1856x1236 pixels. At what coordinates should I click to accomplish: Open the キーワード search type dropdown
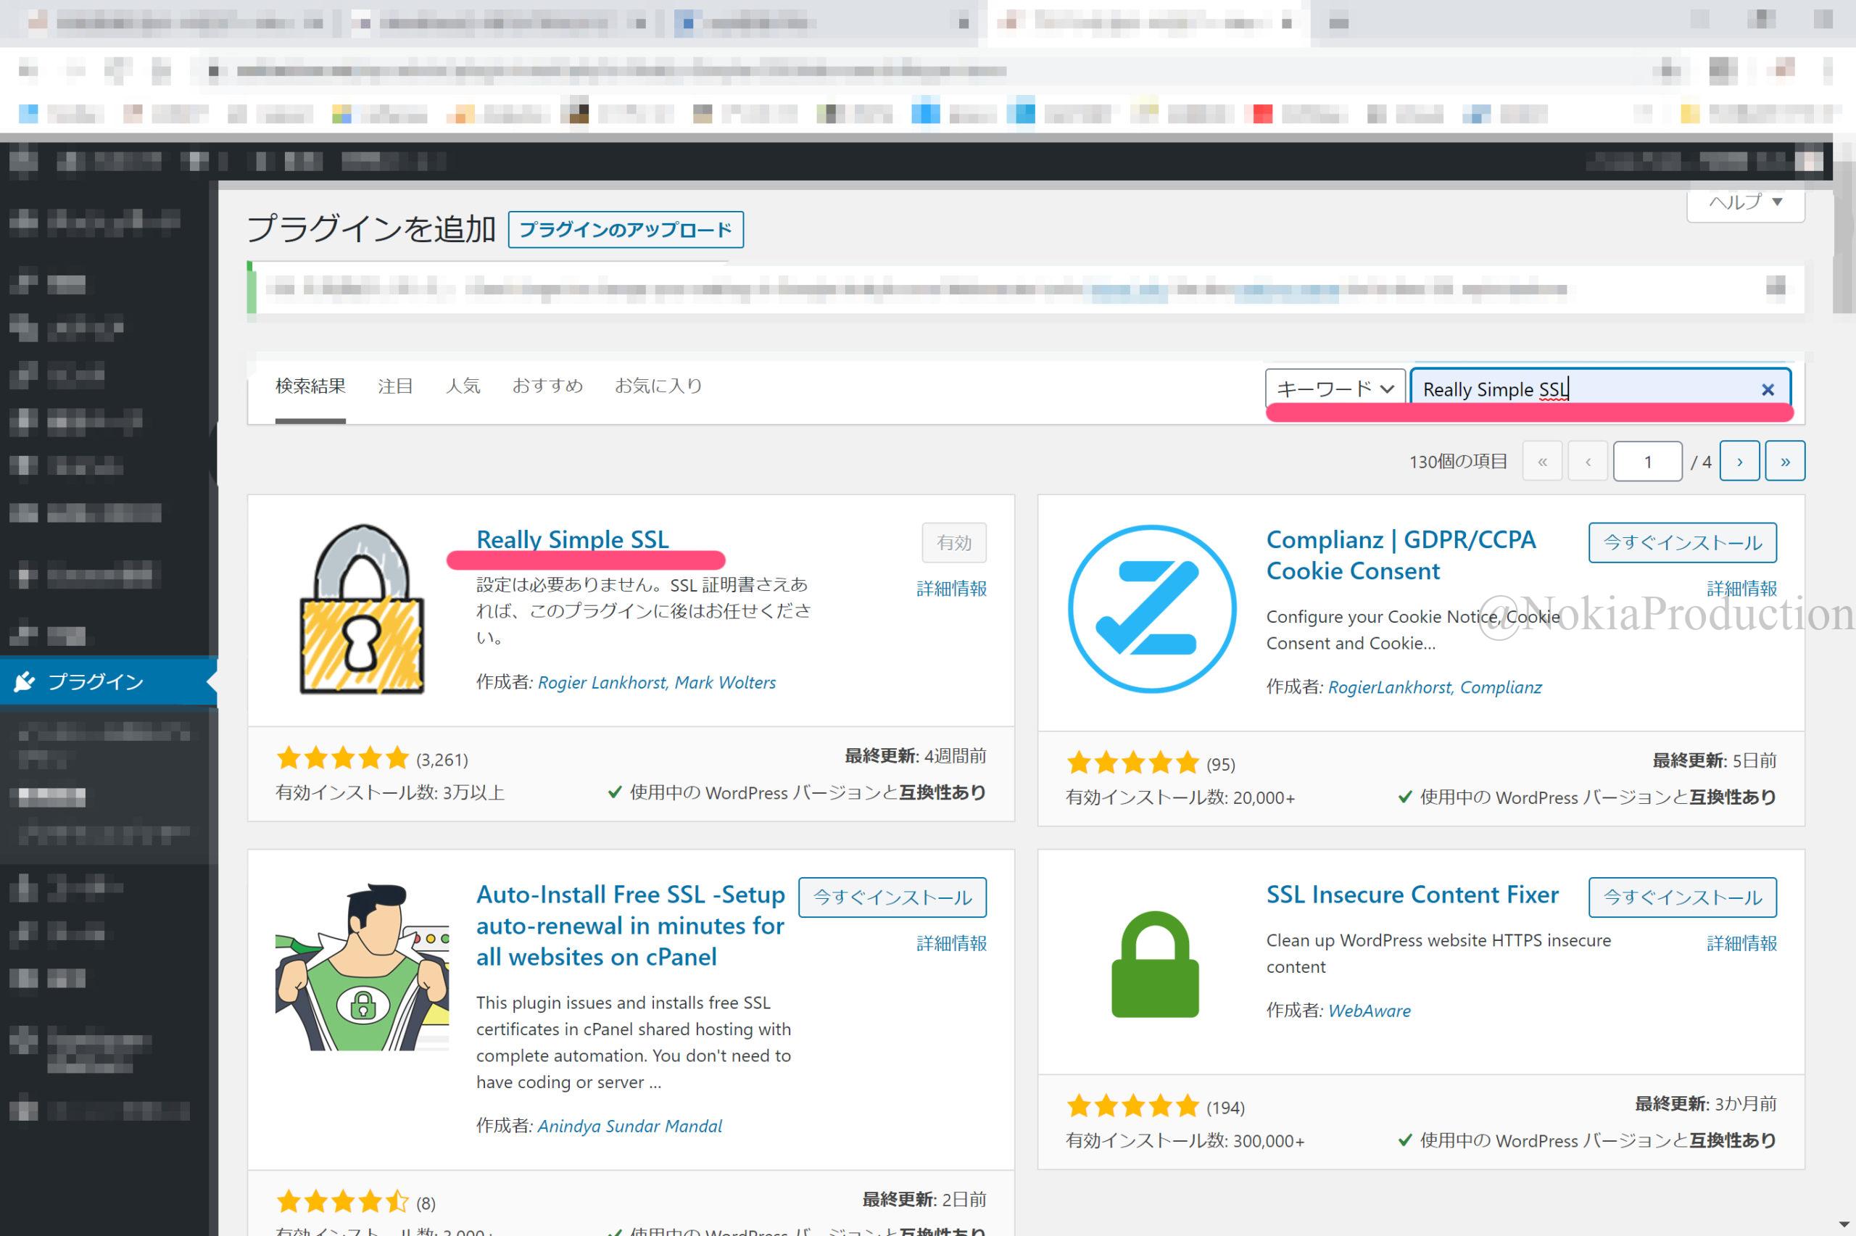(x=1335, y=389)
